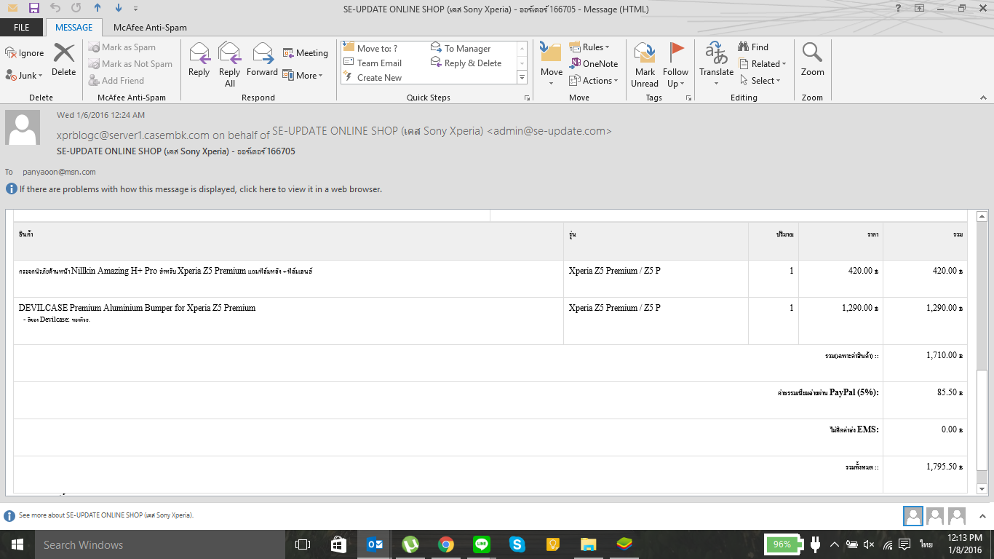994x559 pixels.
Task: Open the Follow Up flag menu
Action: click(x=676, y=64)
